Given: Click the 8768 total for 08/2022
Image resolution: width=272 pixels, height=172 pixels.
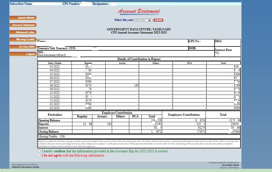Looking at the screenshot, I should pos(237,85).
